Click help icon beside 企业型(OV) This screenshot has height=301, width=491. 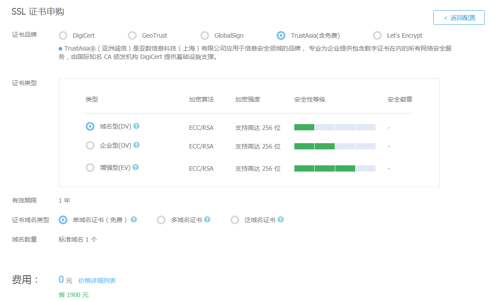click(137, 145)
